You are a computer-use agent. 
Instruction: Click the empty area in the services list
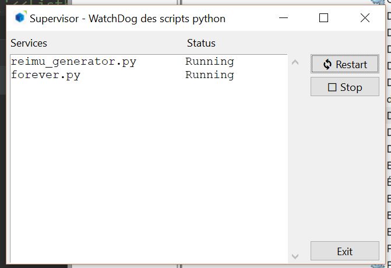(x=146, y=175)
